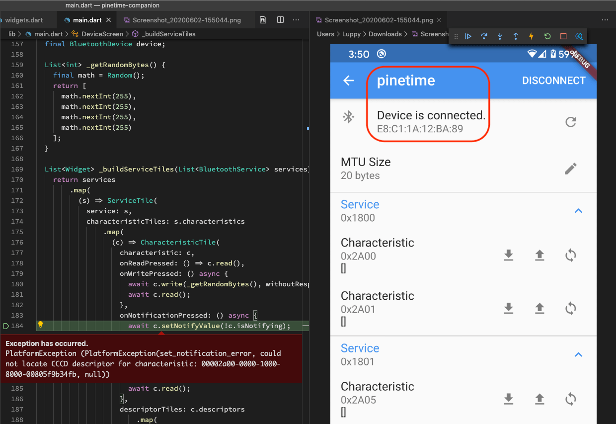This screenshot has width=616, height=424.
Task: Stop debugging with the red square icon
Action: pyautogui.click(x=563, y=36)
